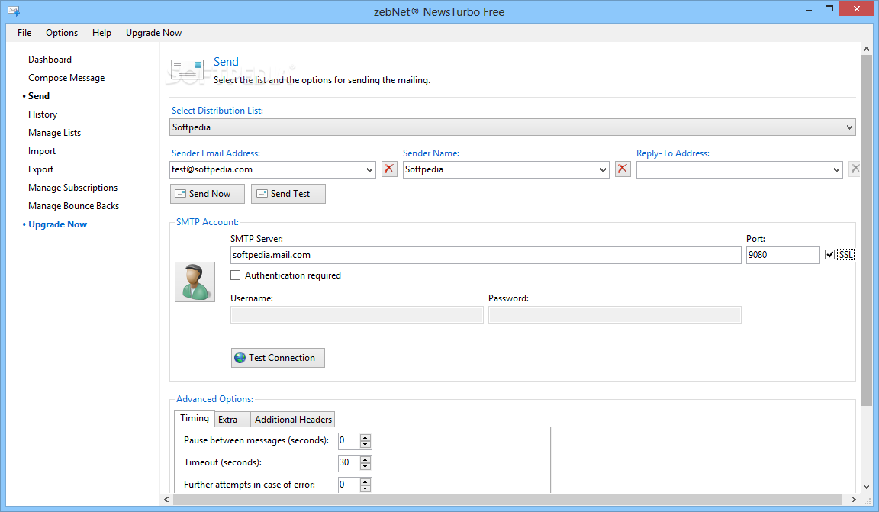
Task: Open Manage Subscriptions in the sidebar
Action: [x=73, y=188]
